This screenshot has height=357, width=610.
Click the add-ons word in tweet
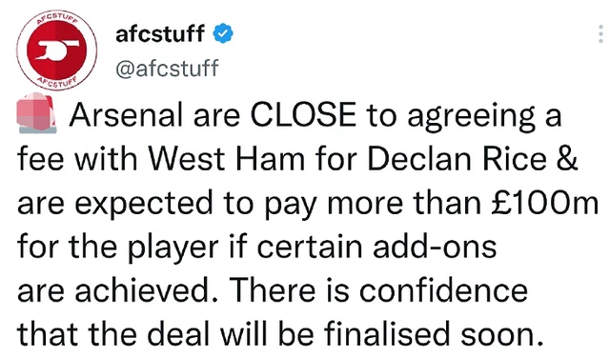[x=435, y=247]
